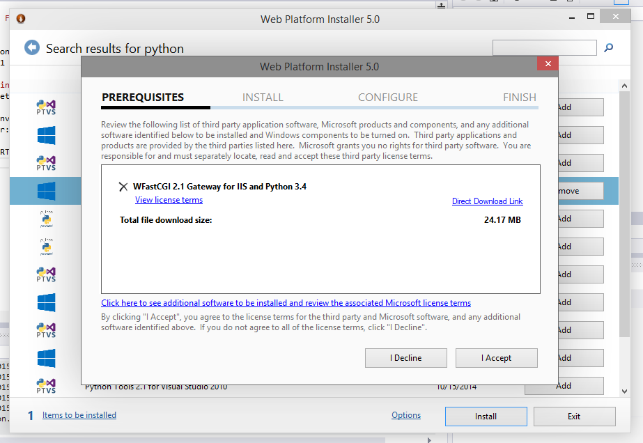The height and width of the screenshot is (443, 643).
Task: Click the Web Platform Installer title bar app icon
Action: click(x=21, y=18)
